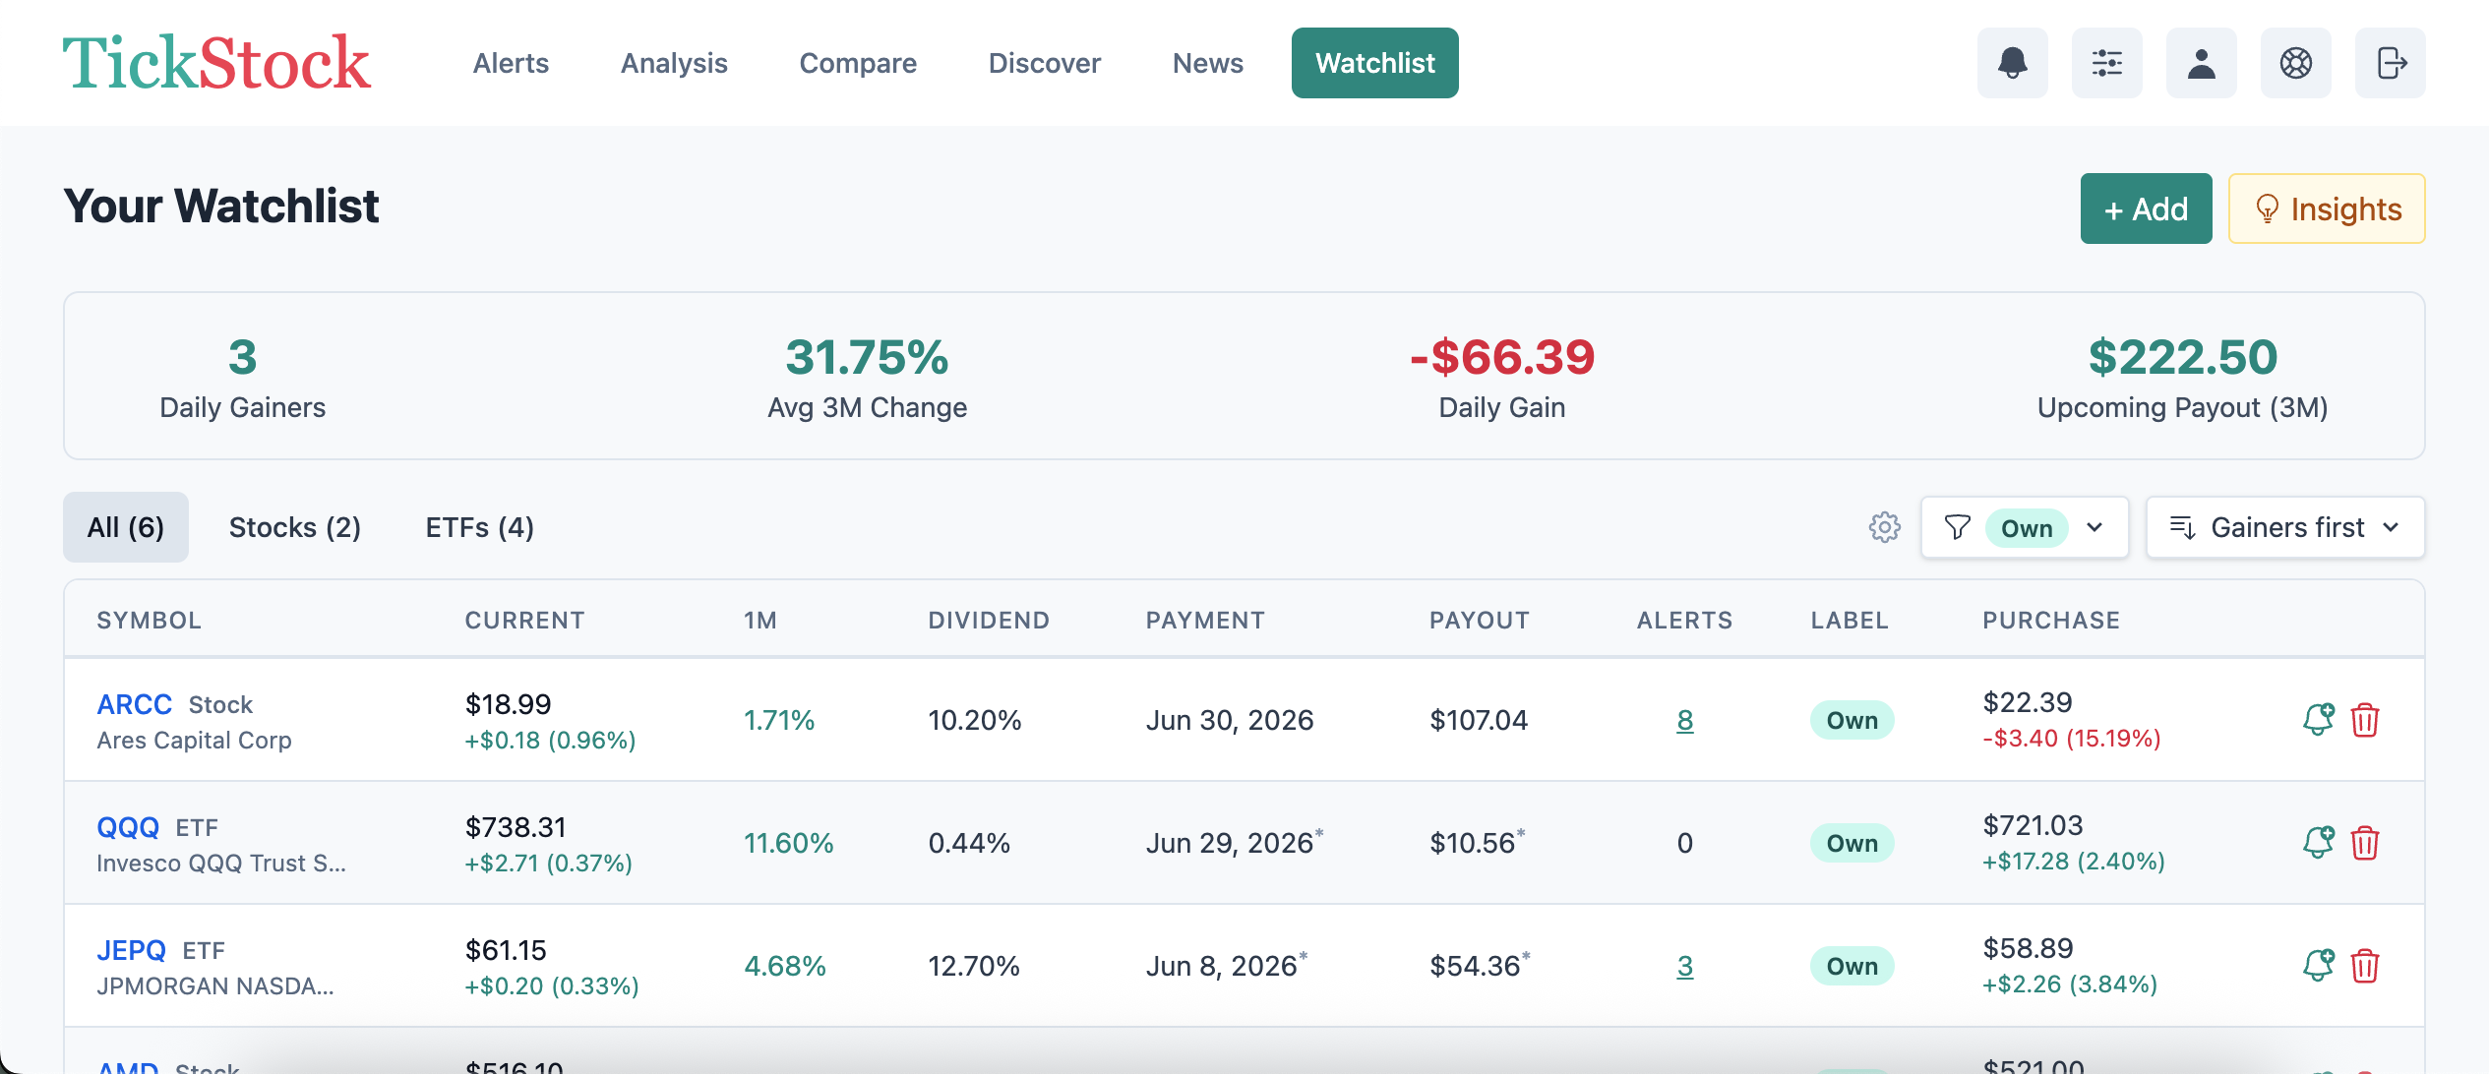Click the help lifebuoy icon
This screenshot has height=1074, width=2489.
pyautogui.click(x=2295, y=63)
